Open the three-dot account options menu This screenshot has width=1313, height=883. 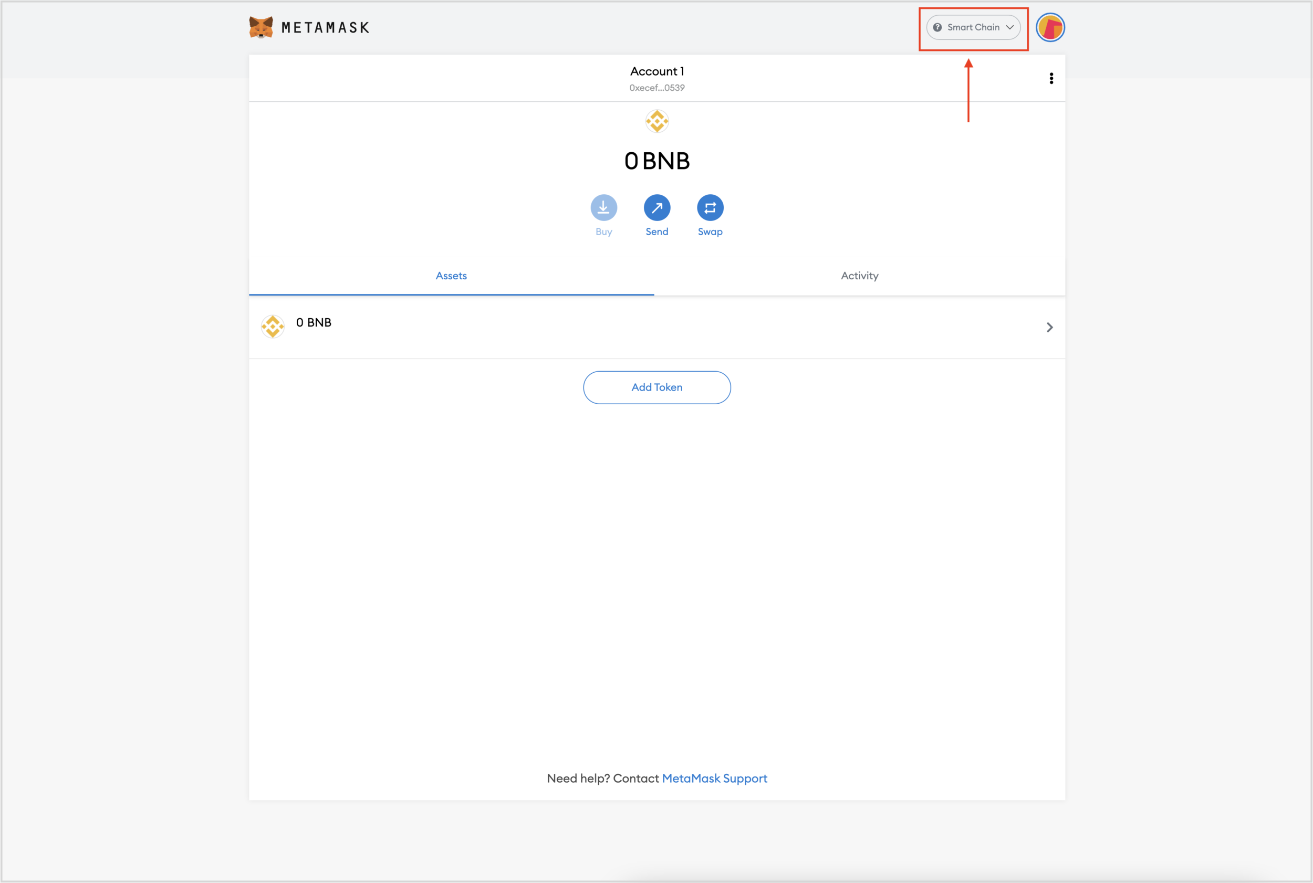pyautogui.click(x=1051, y=78)
